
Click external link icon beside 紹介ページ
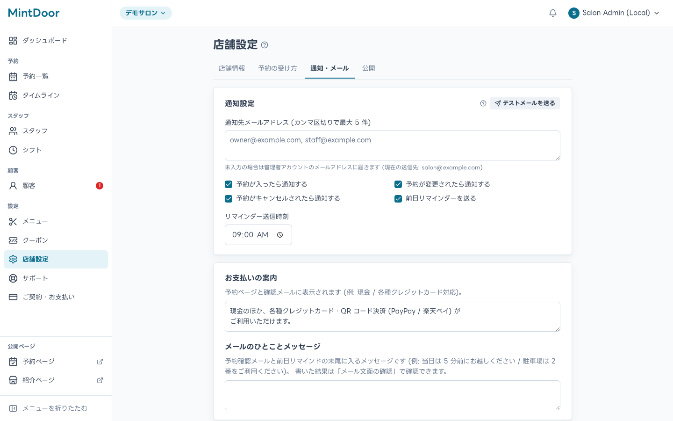100,380
